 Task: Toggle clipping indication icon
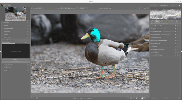[x=137, y=98]
